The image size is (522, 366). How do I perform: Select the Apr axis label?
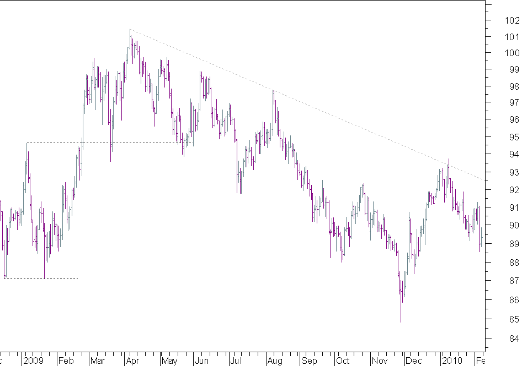tap(133, 360)
